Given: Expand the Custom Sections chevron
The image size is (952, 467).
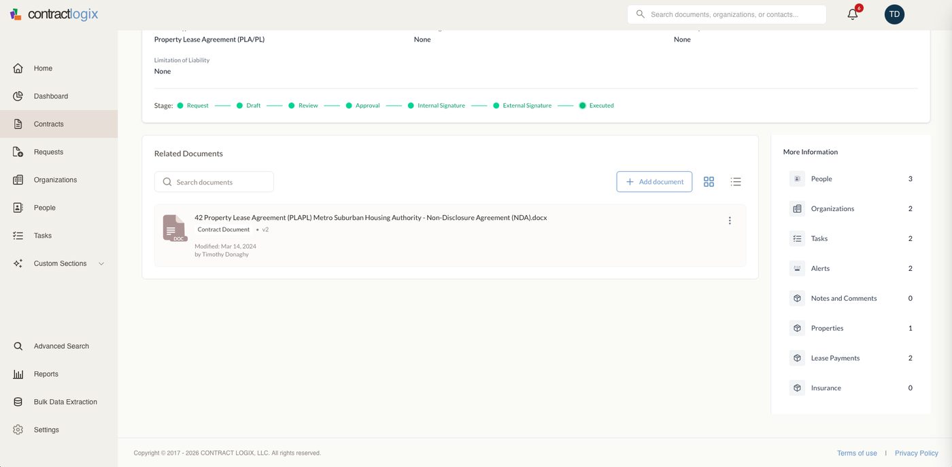Looking at the screenshot, I should (101, 263).
